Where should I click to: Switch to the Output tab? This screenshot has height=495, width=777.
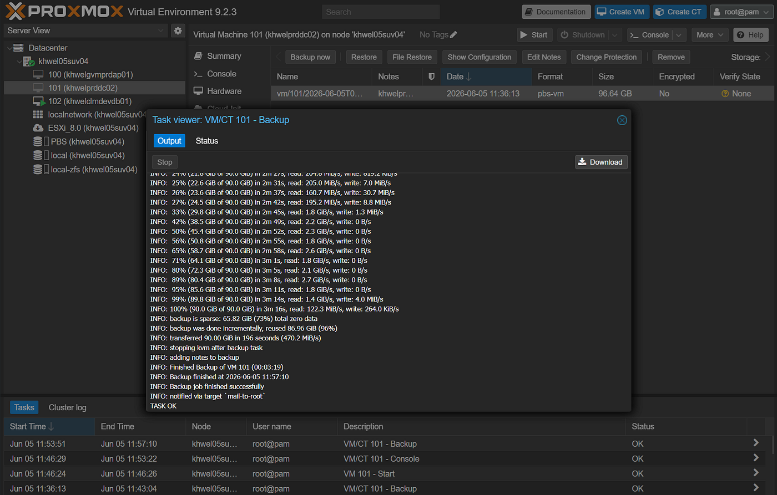[169, 141]
